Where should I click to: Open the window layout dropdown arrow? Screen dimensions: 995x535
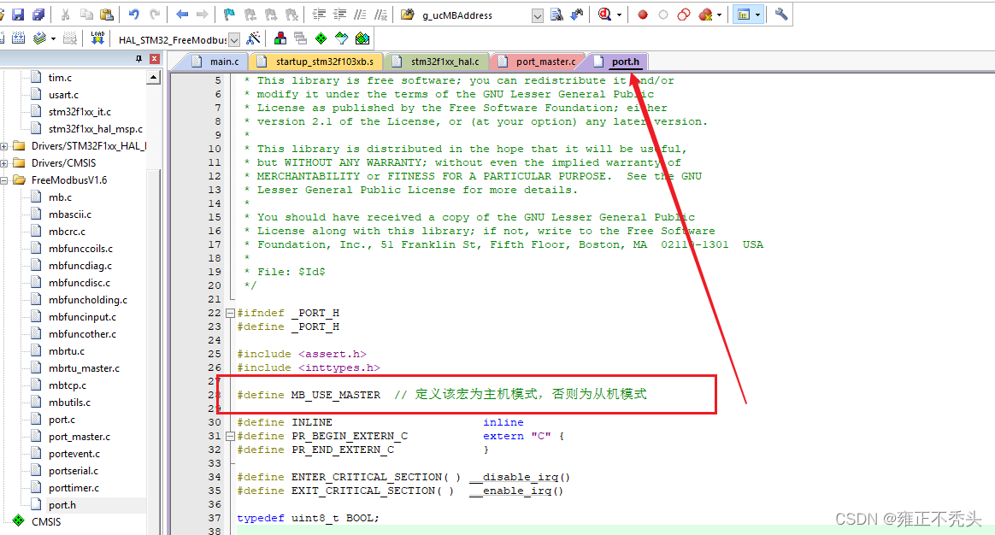pyautogui.click(x=757, y=15)
